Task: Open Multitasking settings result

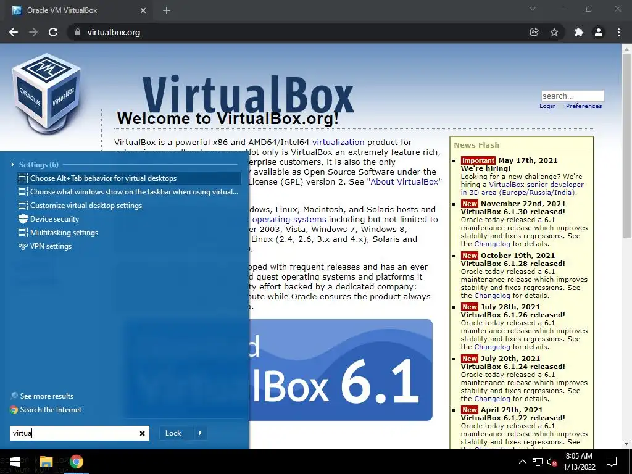Action: coord(130,233)
